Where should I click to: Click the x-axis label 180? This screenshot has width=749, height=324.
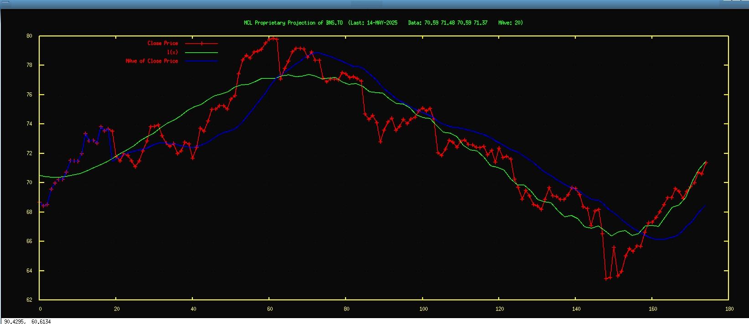click(x=729, y=309)
